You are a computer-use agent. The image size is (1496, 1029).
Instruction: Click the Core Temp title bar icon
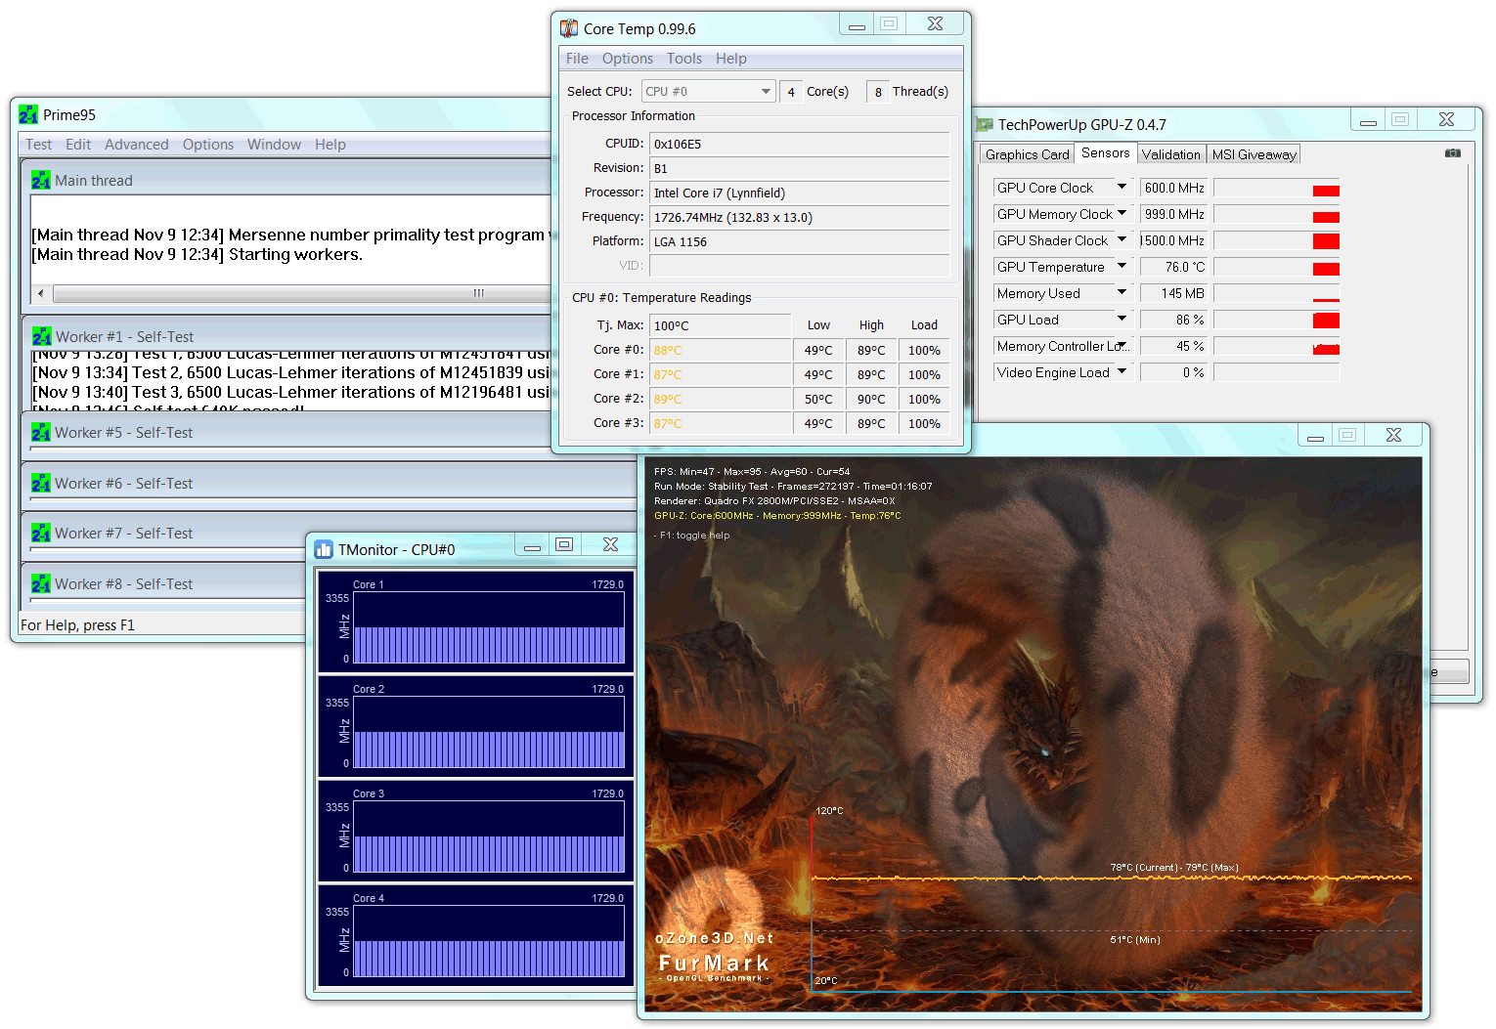click(x=569, y=28)
